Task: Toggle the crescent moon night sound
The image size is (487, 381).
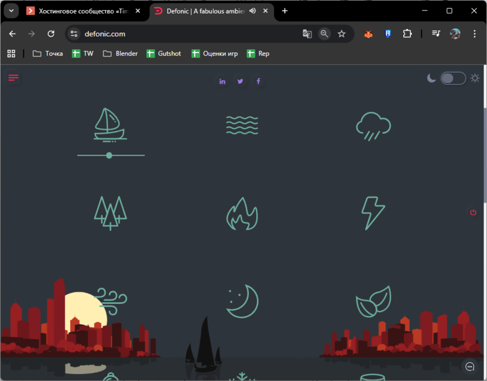Action: [242, 301]
